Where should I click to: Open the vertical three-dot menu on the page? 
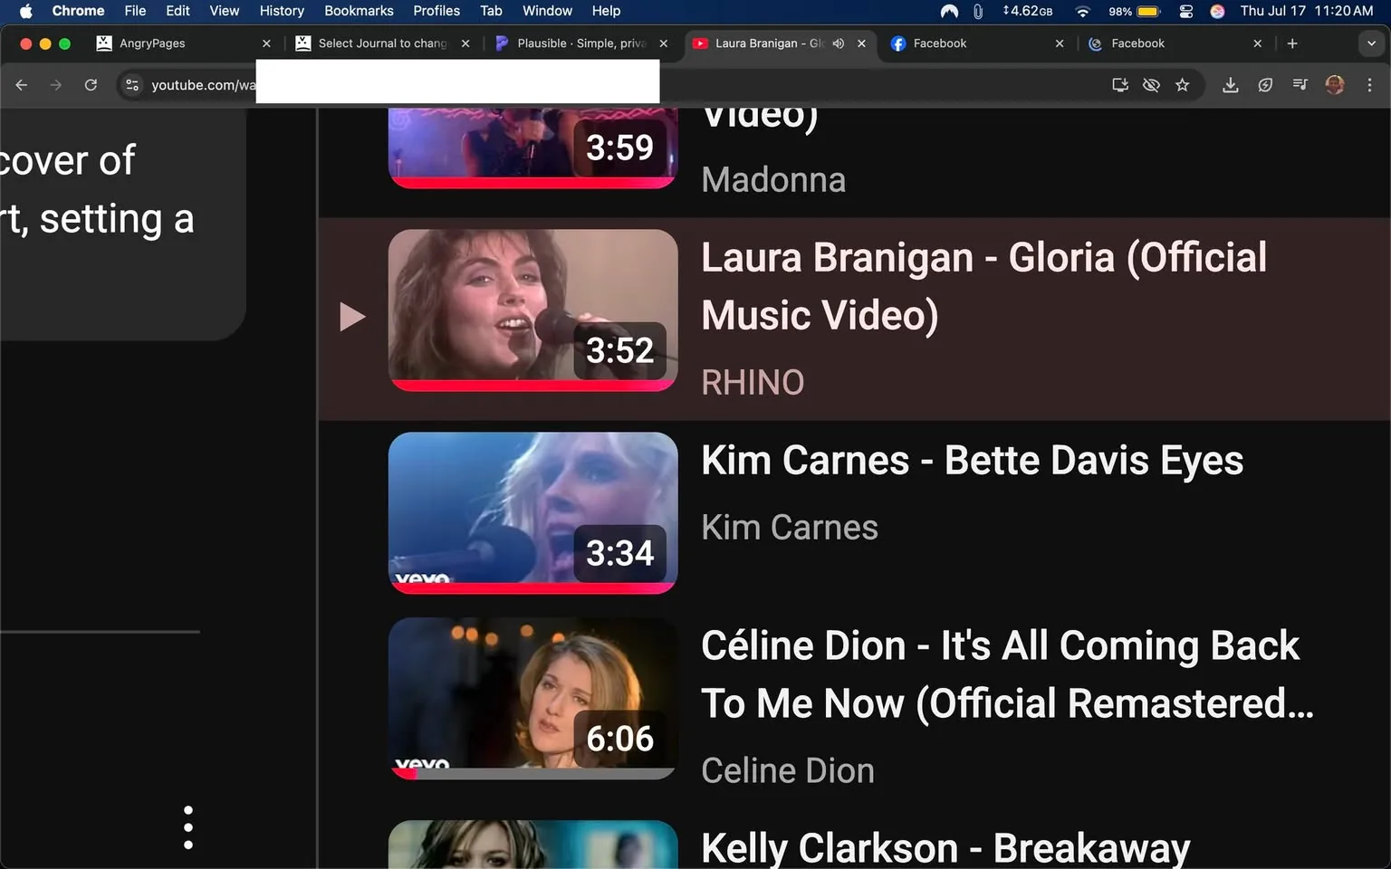tap(188, 826)
